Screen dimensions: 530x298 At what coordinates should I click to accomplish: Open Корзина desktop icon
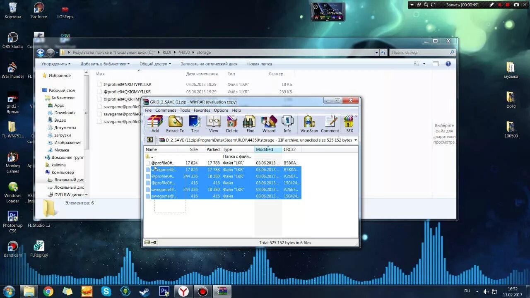click(13, 10)
